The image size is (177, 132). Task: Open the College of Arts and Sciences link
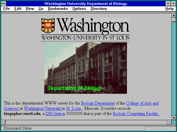click(142, 103)
